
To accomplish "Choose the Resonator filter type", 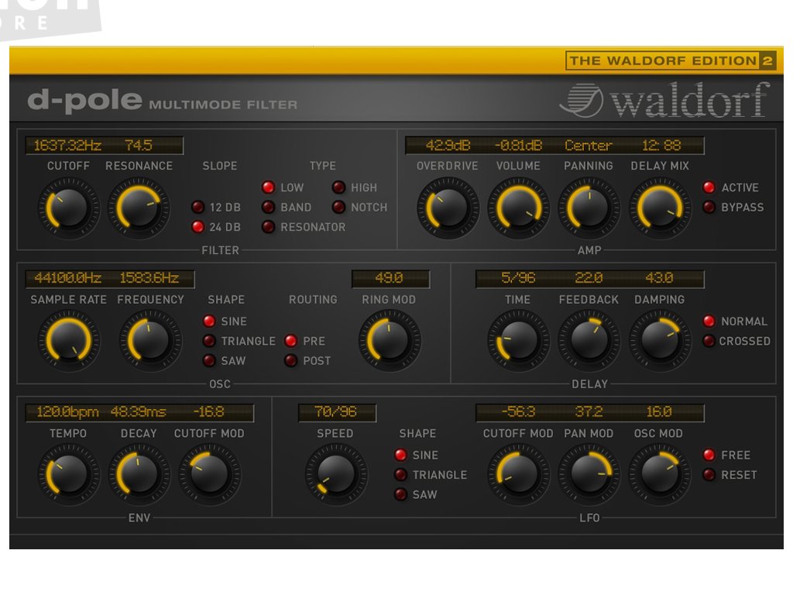I will tap(268, 227).
